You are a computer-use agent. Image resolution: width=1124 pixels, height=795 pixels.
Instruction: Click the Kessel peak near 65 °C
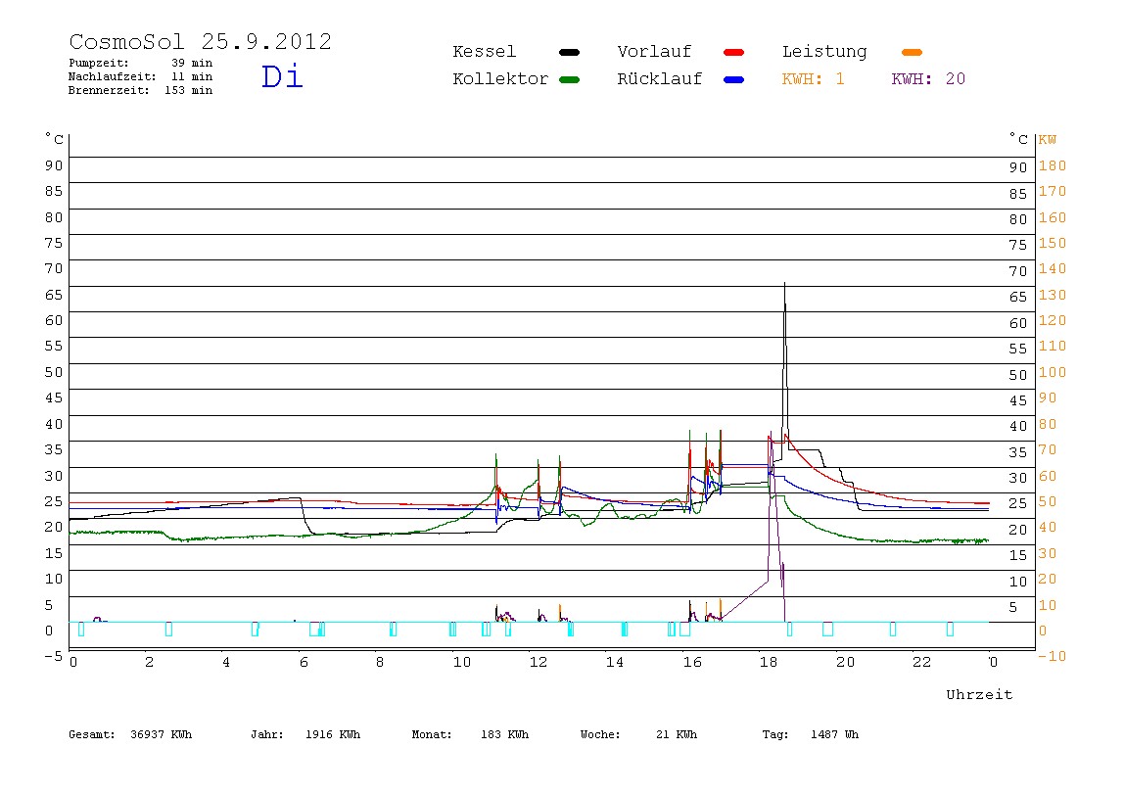click(785, 285)
